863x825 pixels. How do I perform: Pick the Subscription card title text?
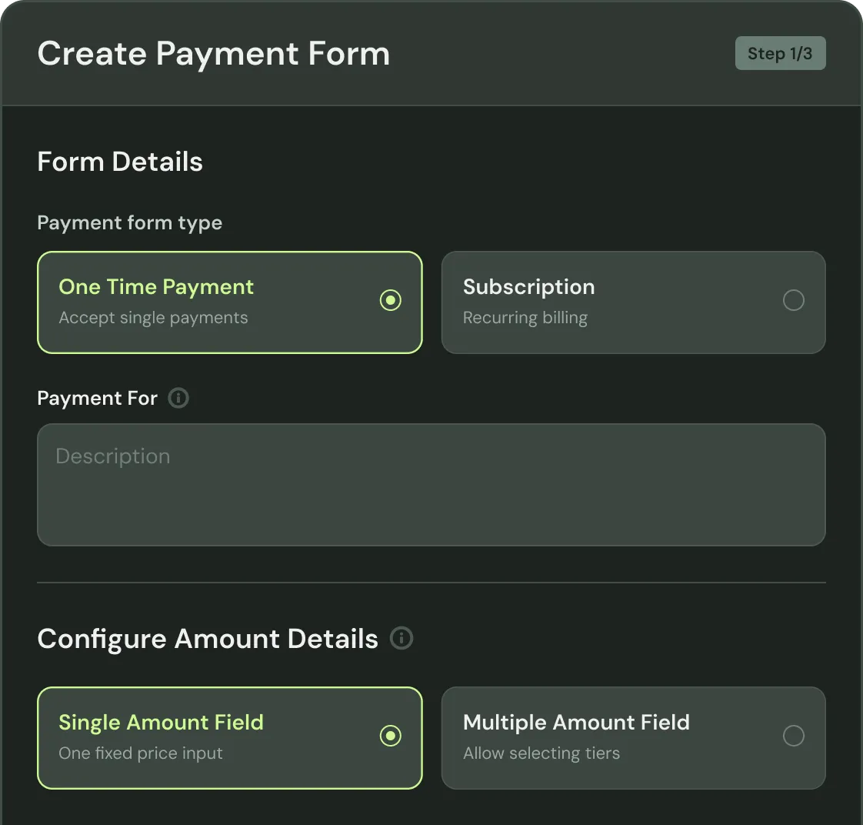[528, 287]
